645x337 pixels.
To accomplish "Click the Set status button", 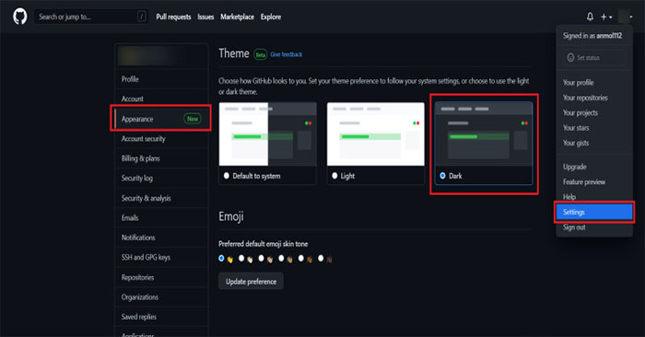I will click(594, 57).
